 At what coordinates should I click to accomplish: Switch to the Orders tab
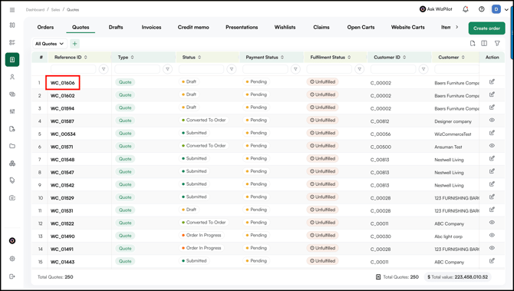[45, 27]
